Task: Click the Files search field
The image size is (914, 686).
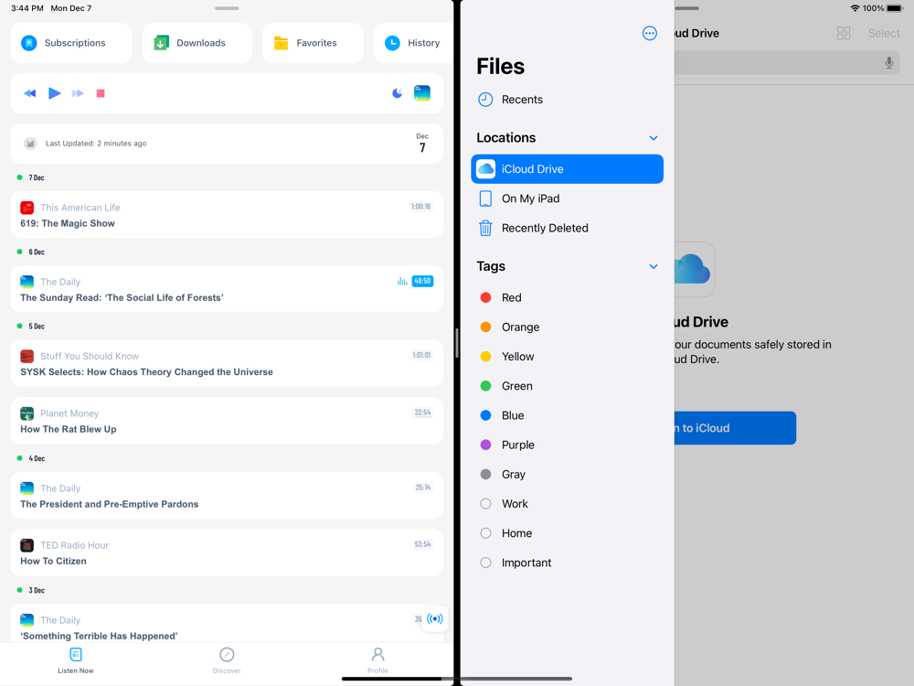Action: click(x=787, y=62)
